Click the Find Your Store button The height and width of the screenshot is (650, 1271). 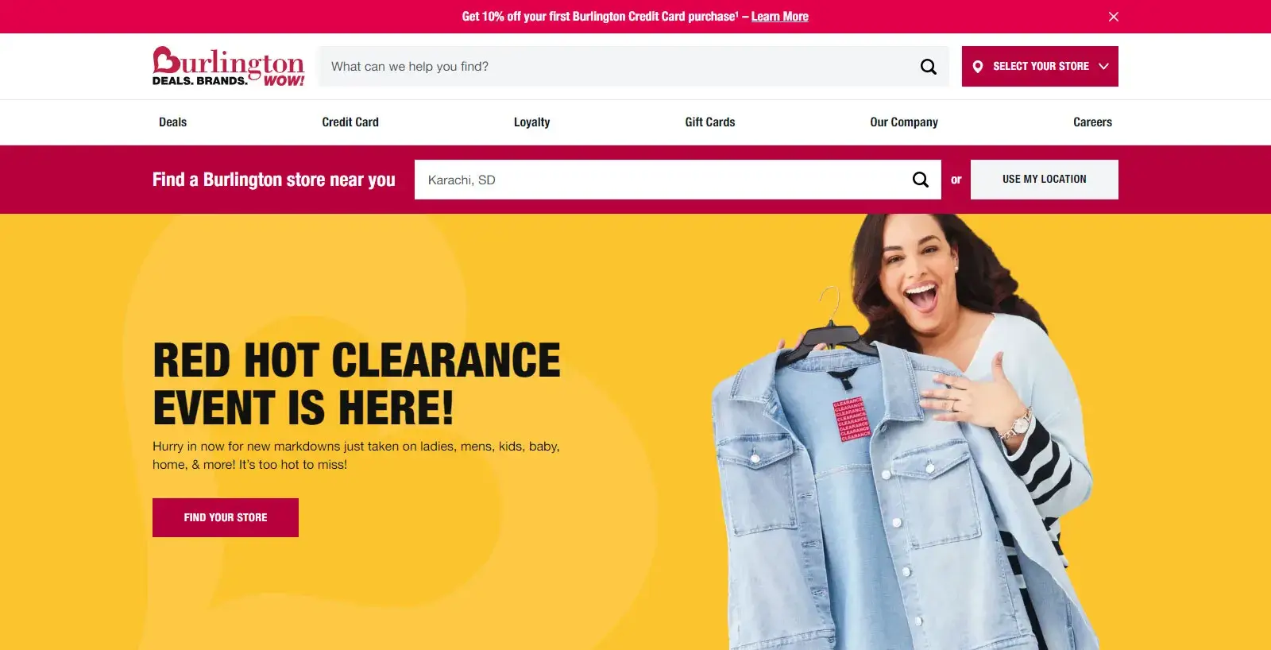(226, 517)
